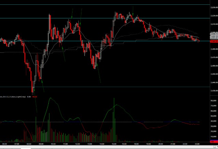The image size is (218, 149).
Task: Click the 80,000 indicator axis label
Action: pyautogui.click(x=214, y=101)
